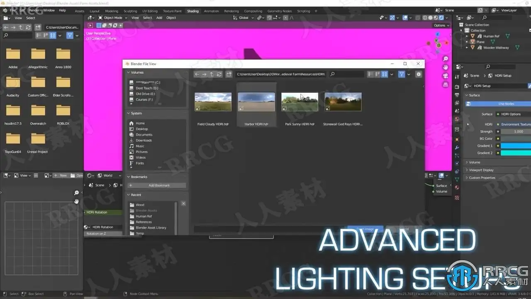This screenshot has height=299, width=531.
Task: Switch to the UV Editing workspace tab
Action: coord(150,11)
